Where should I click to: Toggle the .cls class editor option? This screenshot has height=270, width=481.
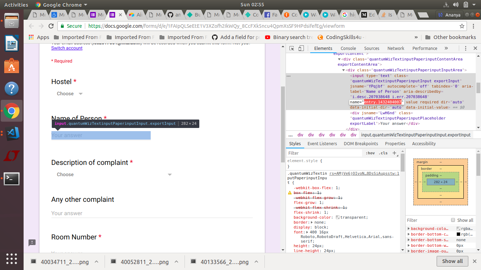pos(383,153)
